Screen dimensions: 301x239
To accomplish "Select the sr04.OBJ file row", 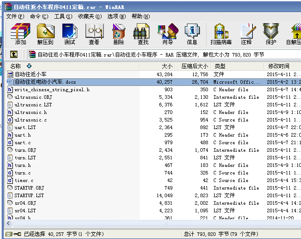I will point(153,203).
